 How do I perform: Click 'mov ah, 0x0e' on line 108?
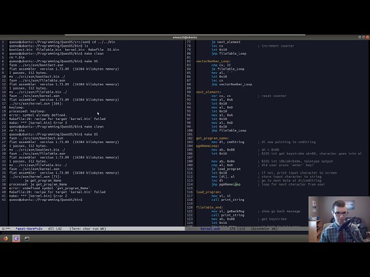click(223, 162)
